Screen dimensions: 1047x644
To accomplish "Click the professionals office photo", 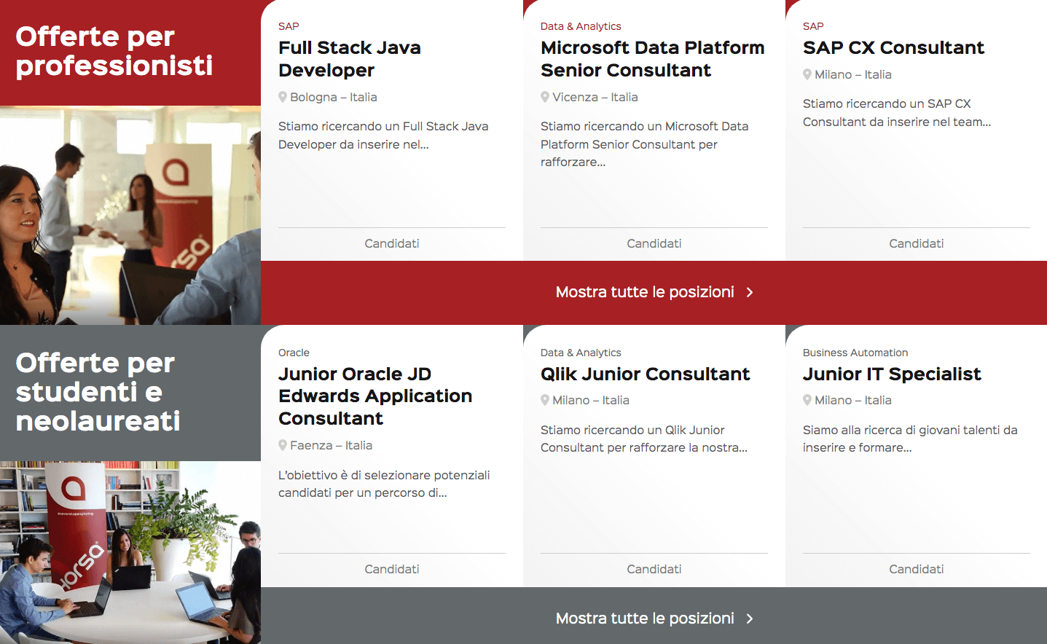I will coord(130,216).
